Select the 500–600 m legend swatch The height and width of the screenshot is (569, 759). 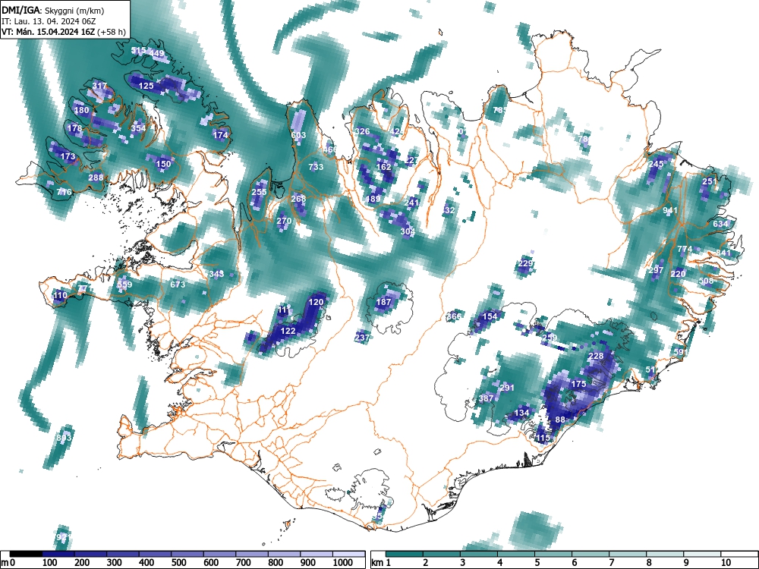pyautogui.click(x=187, y=554)
